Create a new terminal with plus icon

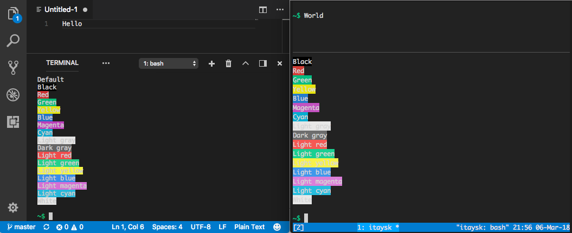[x=211, y=63]
